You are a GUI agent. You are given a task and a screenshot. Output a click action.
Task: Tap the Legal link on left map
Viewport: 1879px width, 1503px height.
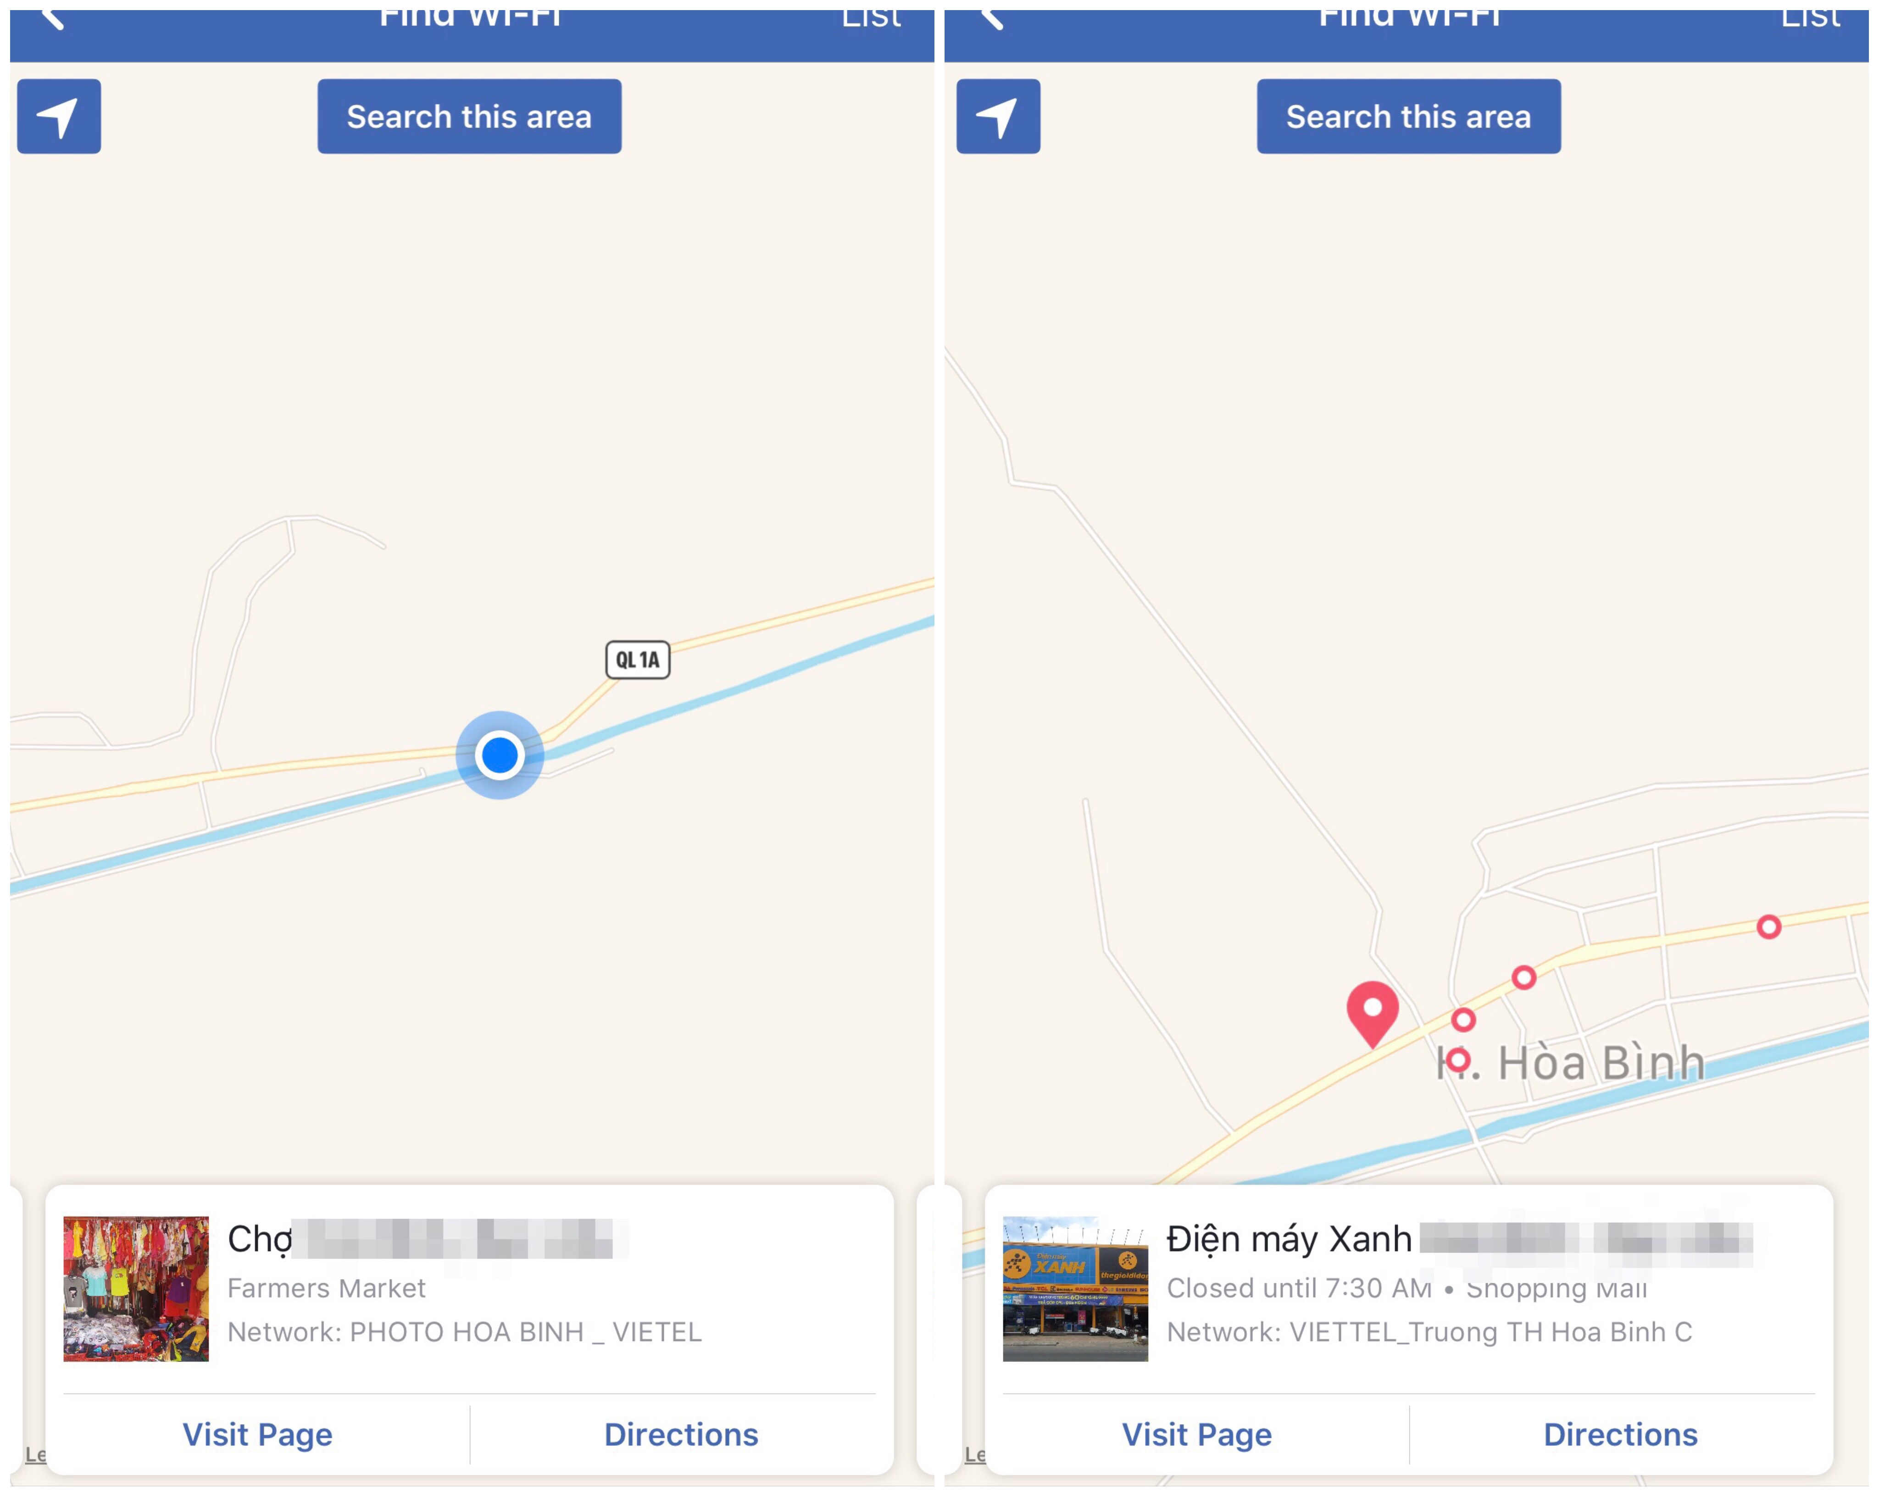point(36,1454)
